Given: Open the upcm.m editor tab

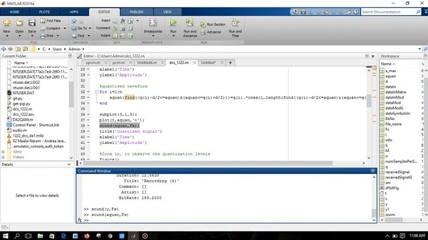Looking at the screenshot, I should (93, 63).
